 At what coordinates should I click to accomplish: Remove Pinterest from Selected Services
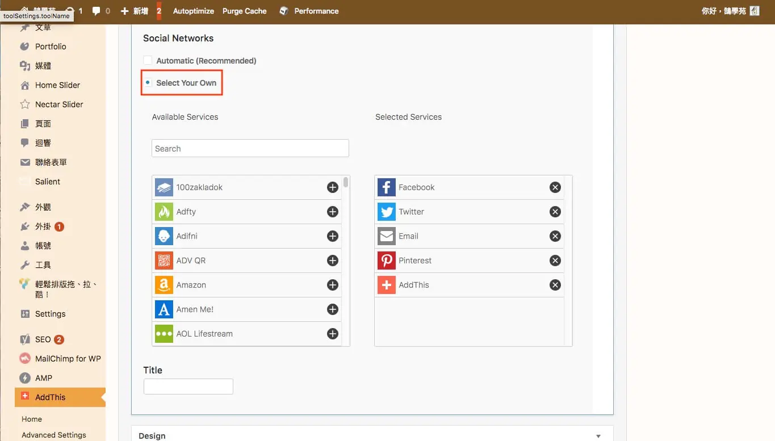(x=555, y=261)
